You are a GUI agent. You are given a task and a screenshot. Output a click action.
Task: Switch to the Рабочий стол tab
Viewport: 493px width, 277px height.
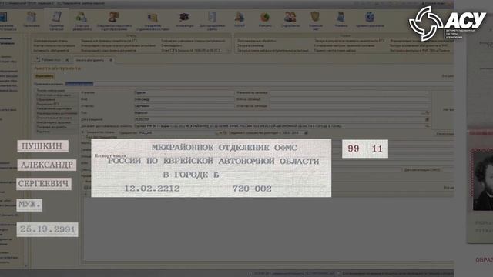coord(51,60)
